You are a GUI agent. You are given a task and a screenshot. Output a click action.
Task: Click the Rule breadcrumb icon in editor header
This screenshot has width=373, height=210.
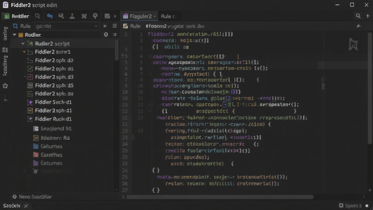(x=125, y=26)
